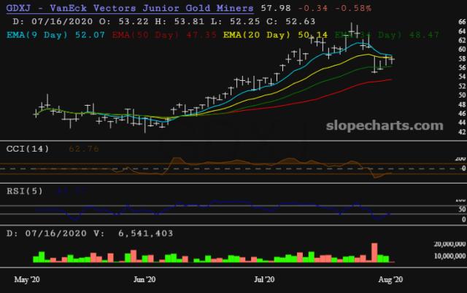
Task: Click the 20,000,000 volume axis label
Action: (x=449, y=244)
